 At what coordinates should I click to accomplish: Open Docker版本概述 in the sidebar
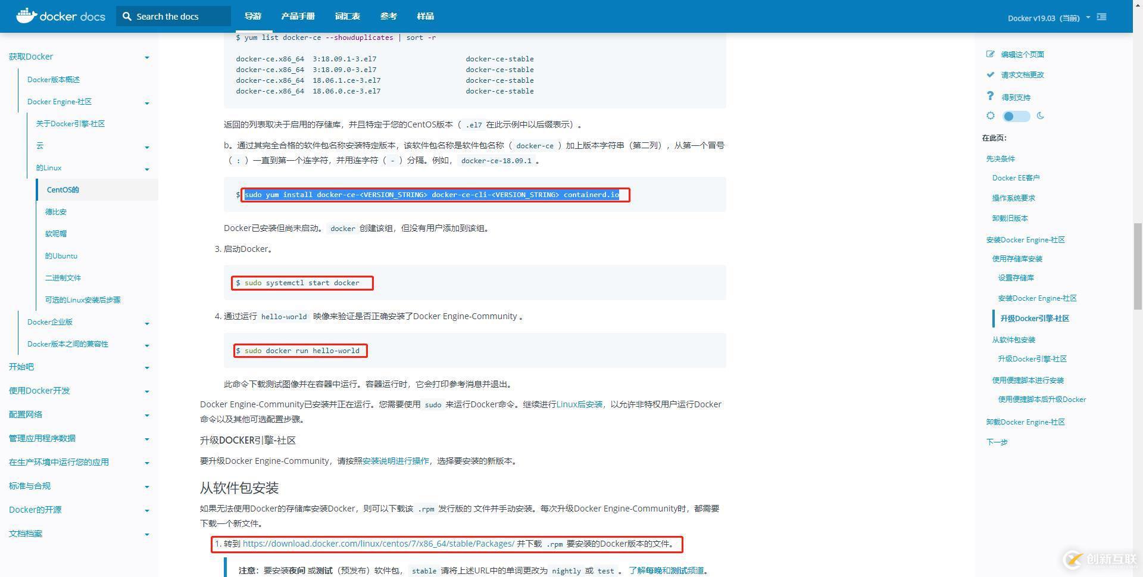[54, 80]
